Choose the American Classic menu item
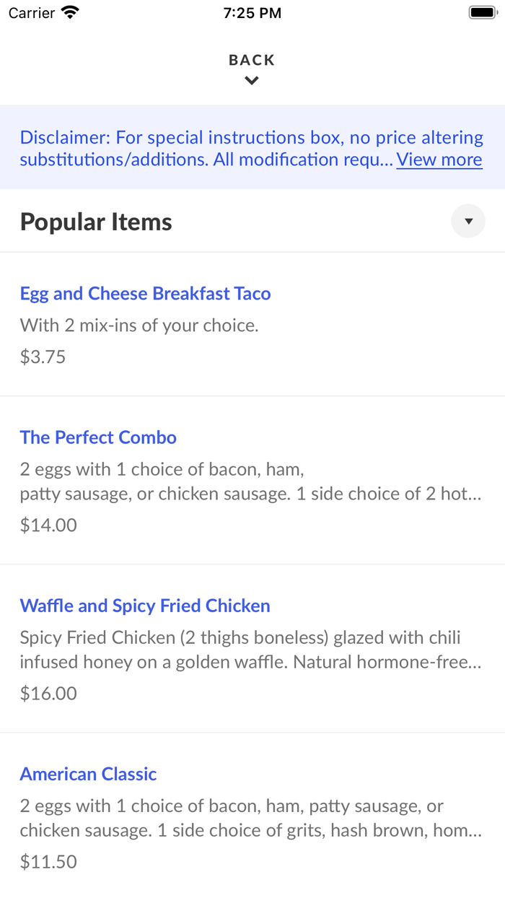This screenshot has height=898, width=505. tap(88, 773)
